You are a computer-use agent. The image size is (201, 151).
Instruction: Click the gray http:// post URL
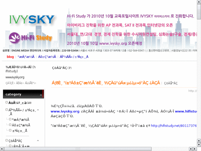[192, 91]
